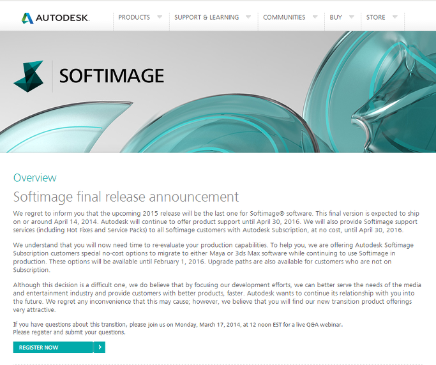The height and width of the screenshot is (365, 436).
Task: Expand the Store dropdown arrow
Action: pos(395,17)
